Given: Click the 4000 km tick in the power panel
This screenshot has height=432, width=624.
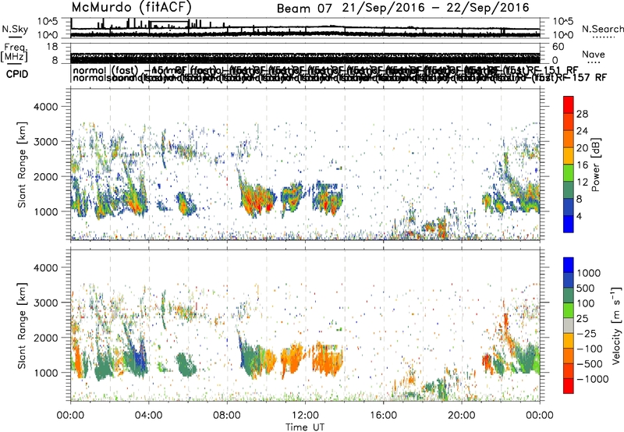Looking at the screenshot, I should pyautogui.click(x=45, y=107).
